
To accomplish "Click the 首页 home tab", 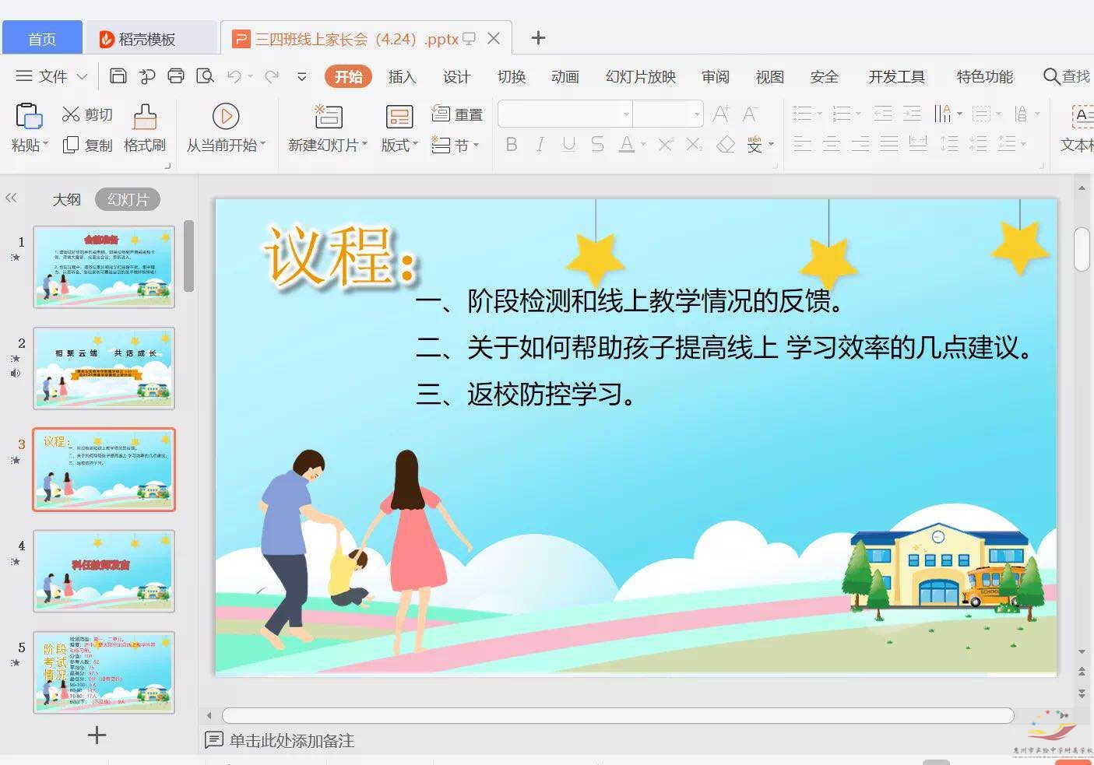I will tap(42, 37).
